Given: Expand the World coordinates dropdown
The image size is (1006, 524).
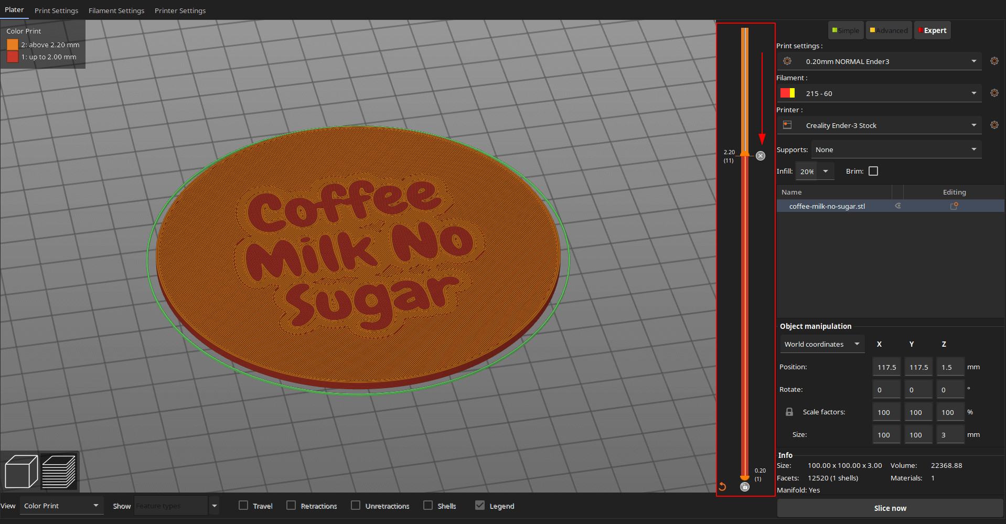Looking at the screenshot, I should click(821, 345).
